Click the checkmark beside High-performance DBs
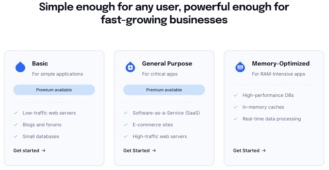 pyautogui.click(x=236, y=95)
